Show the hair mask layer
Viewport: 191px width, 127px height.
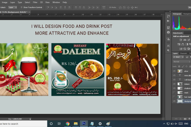tap(174, 97)
